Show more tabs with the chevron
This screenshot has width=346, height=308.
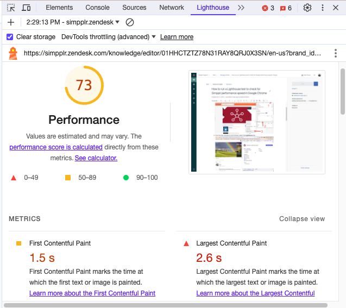click(x=241, y=8)
